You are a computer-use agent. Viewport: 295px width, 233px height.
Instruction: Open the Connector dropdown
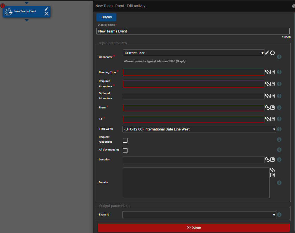(193, 53)
